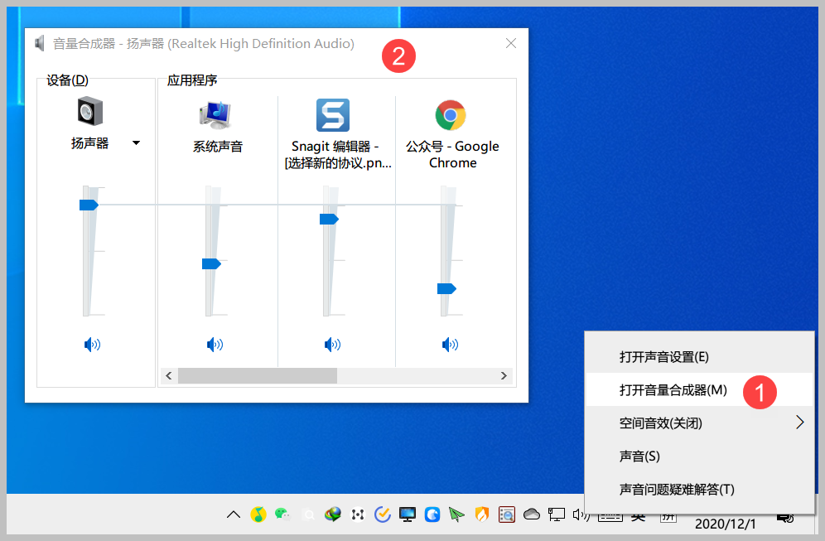Click the horizontal scrollbar in the mixer
Screen dimensions: 825x541
[x=257, y=376]
